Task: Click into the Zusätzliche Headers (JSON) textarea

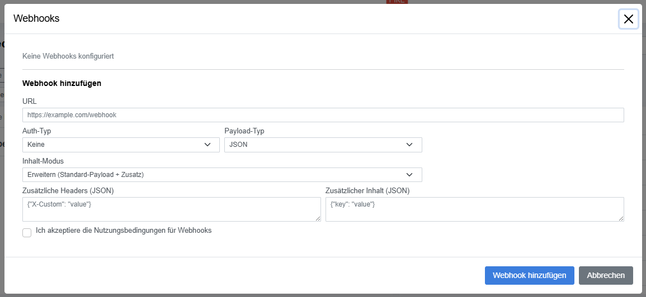Action: [171, 209]
